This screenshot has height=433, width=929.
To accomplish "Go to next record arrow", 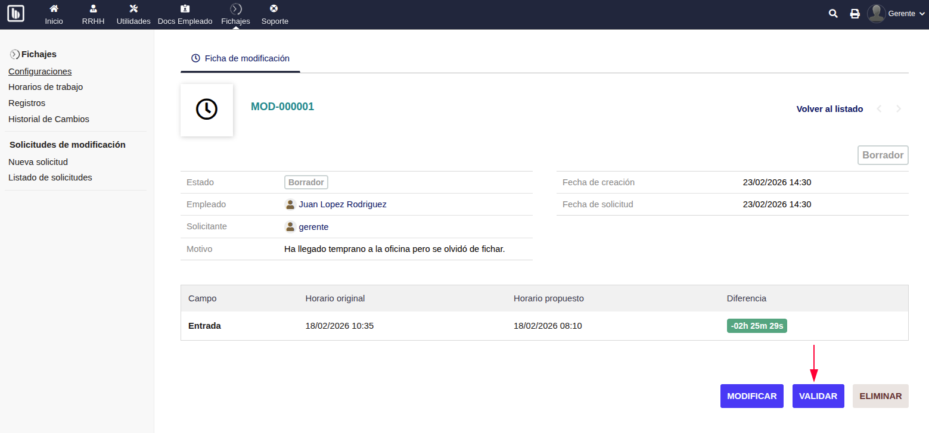I will click(x=899, y=109).
